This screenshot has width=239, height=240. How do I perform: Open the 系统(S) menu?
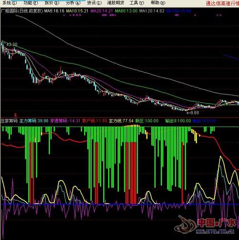(10, 3)
